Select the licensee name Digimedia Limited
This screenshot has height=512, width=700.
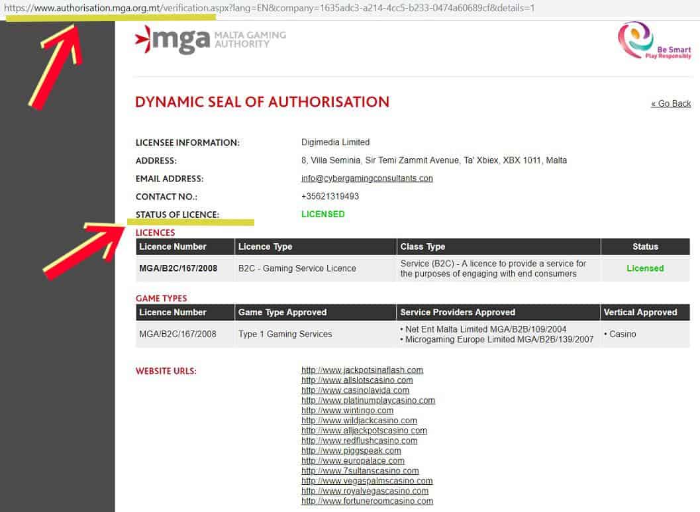click(x=335, y=142)
